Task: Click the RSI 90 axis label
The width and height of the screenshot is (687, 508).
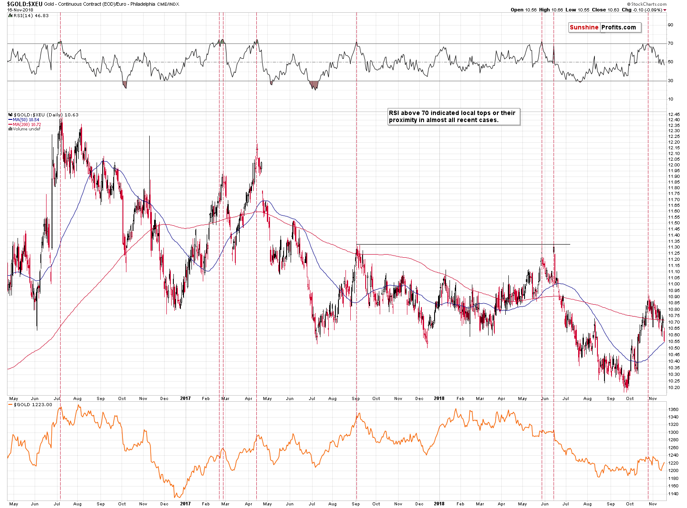Action: tap(670, 25)
